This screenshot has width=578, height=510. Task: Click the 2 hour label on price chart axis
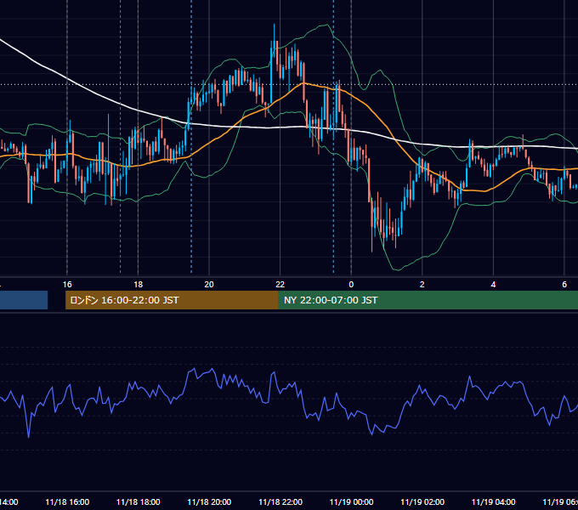click(422, 285)
